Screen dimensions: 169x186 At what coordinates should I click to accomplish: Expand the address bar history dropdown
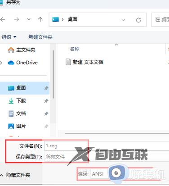123,20
